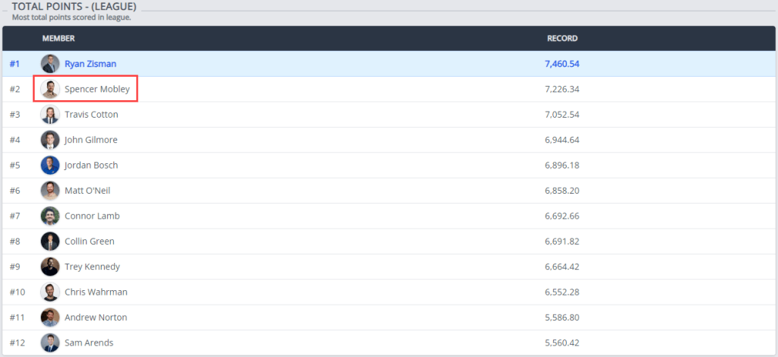Screen dimensions: 778x357
Task: Click Collin Green's avatar picture
Action: click(50, 242)
